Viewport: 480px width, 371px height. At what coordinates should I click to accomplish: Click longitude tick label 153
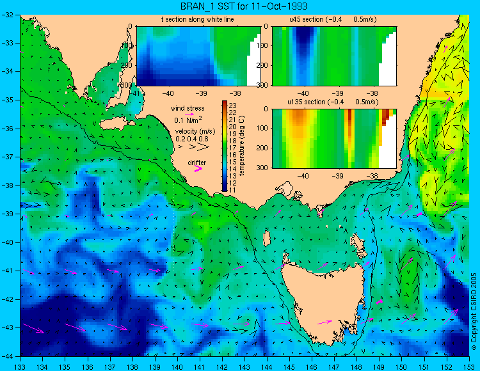click(x=468, y=367)
